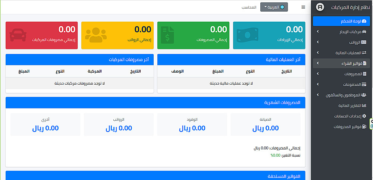373x180 pixels.
Task: Click the car icon next to مركبات الإيجار
Action: tap(364, 31)
